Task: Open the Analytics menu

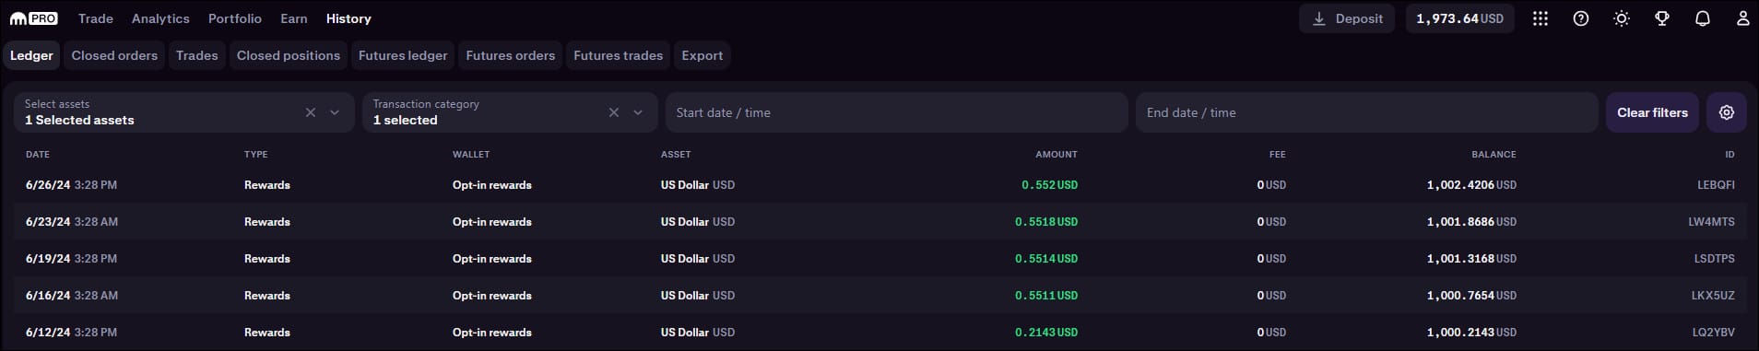Action: [160, 18]
